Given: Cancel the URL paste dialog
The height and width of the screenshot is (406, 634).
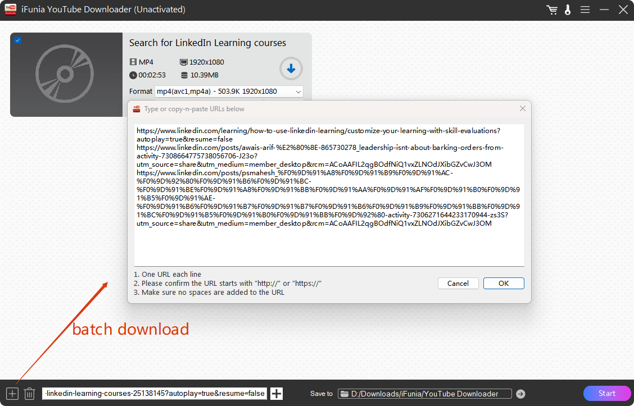Looking at the screenshot, I should click(x=458, y=284).
